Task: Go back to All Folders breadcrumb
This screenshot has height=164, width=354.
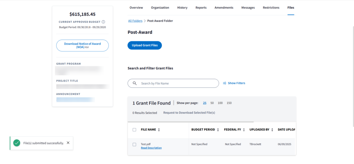Action: click(135, 21)
